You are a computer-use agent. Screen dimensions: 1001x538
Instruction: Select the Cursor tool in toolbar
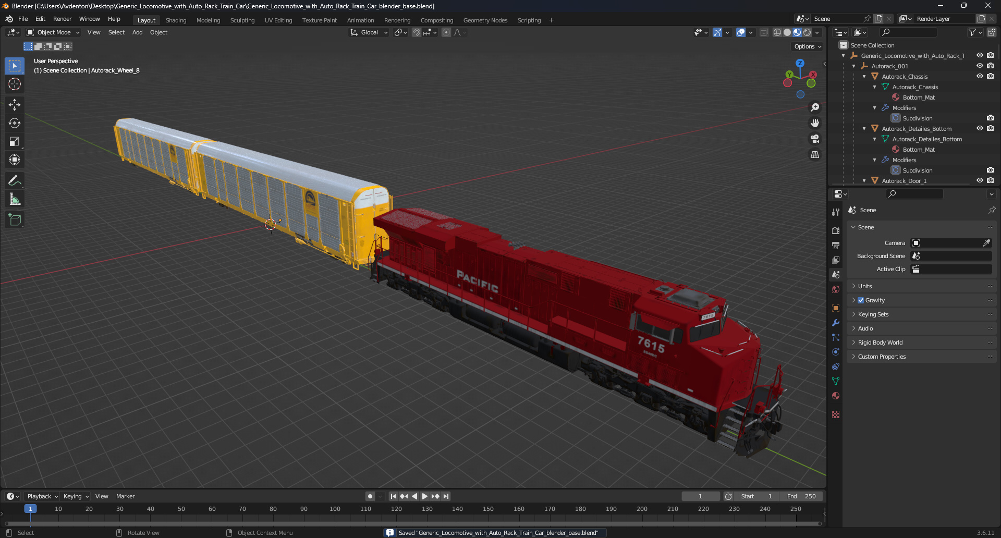[x=15, y=84]
